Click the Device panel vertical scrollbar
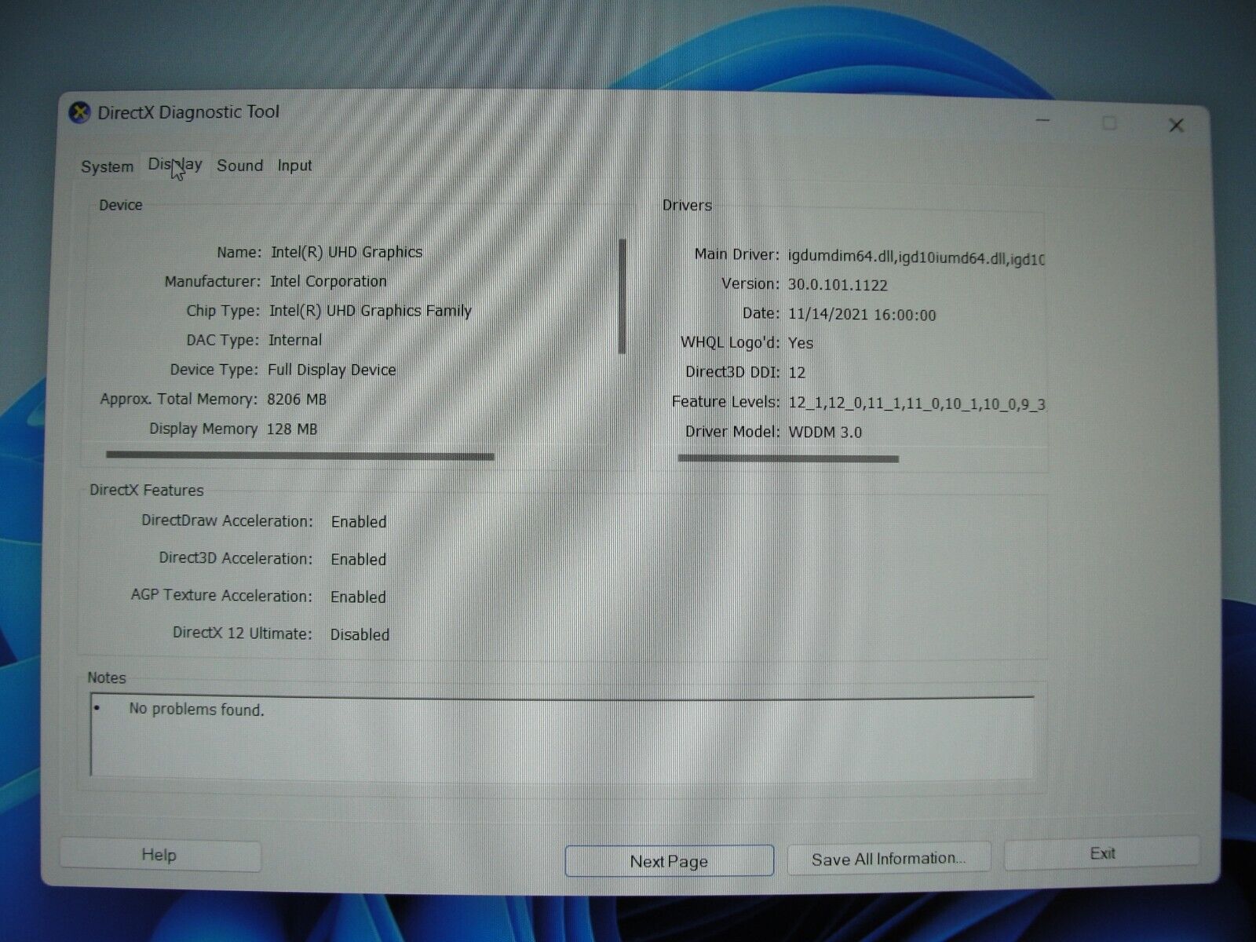 (x=623, y=297)
